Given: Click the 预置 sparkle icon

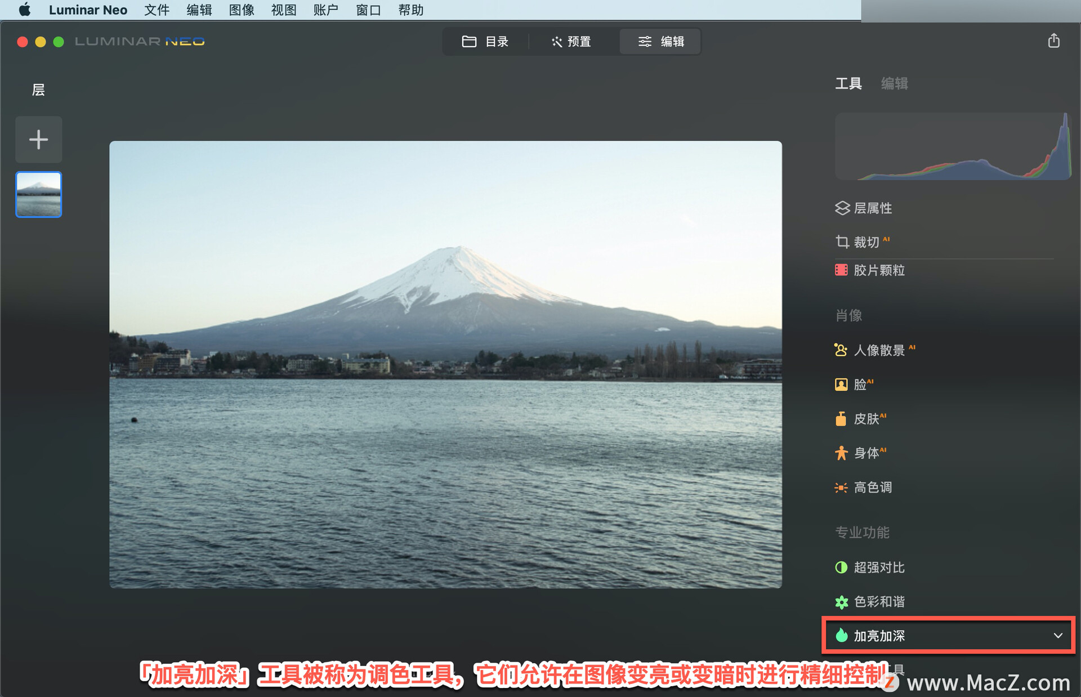Looking at the screenshot, I should click(556, 42).
